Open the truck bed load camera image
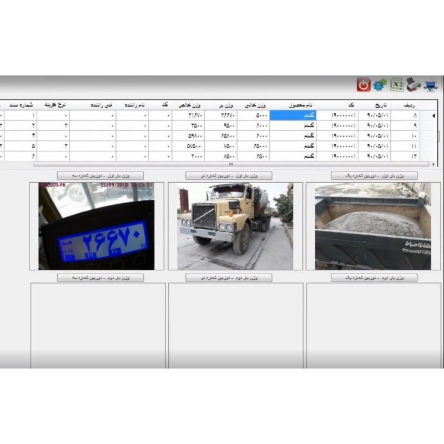This screenshot has width=444, height=444. click(x=373, y=226)
